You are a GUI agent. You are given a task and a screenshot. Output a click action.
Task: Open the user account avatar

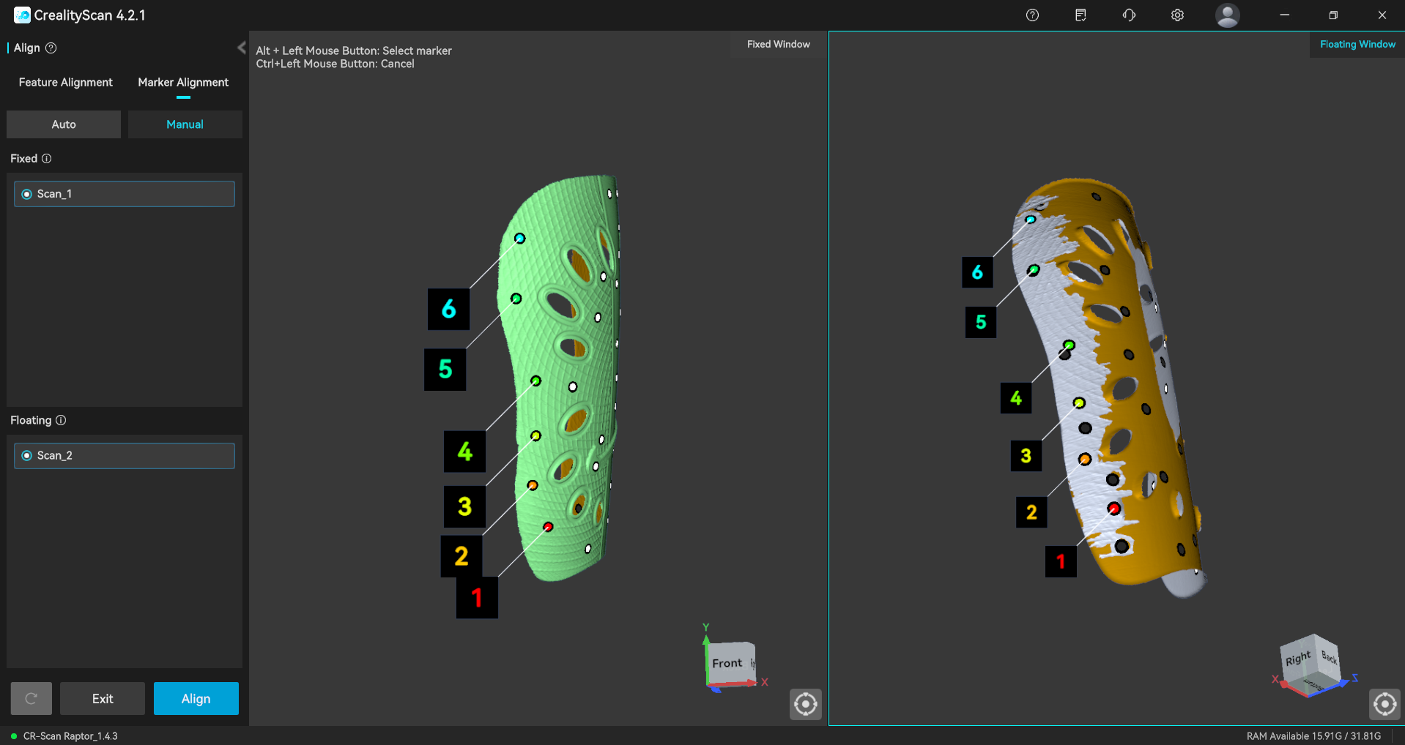point(1228,15)
